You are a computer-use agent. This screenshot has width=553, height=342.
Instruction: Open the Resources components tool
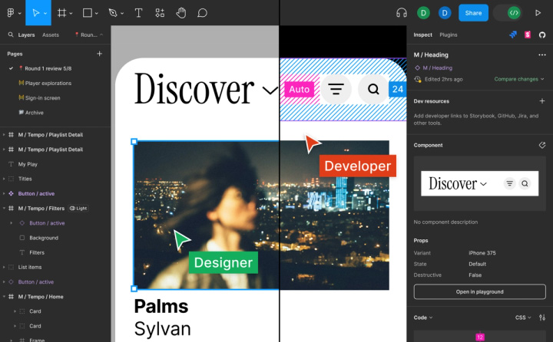pos(160,13)
